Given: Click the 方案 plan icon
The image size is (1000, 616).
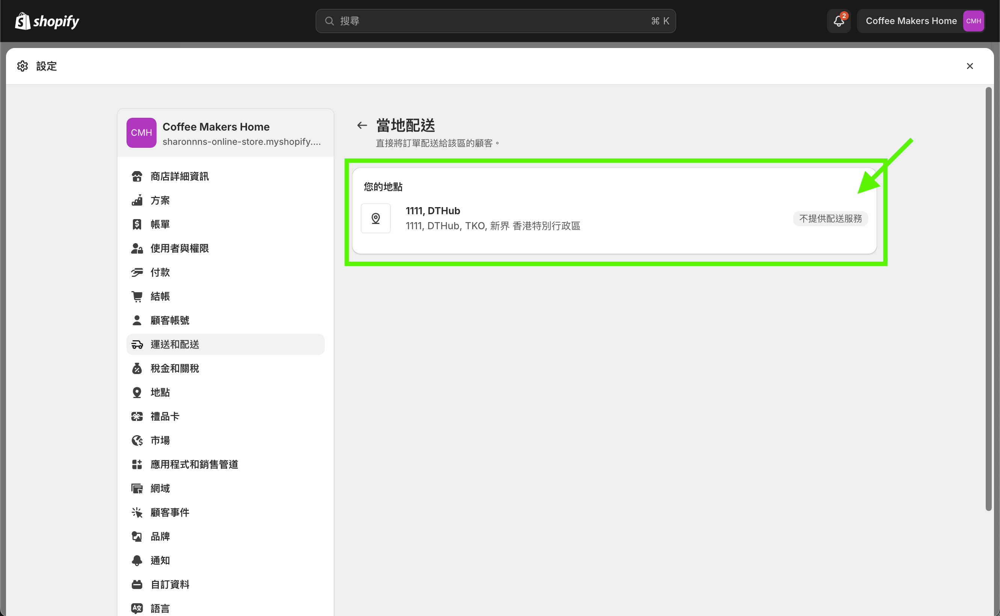Looking at the screenshot, I should [x=137, y=200].
